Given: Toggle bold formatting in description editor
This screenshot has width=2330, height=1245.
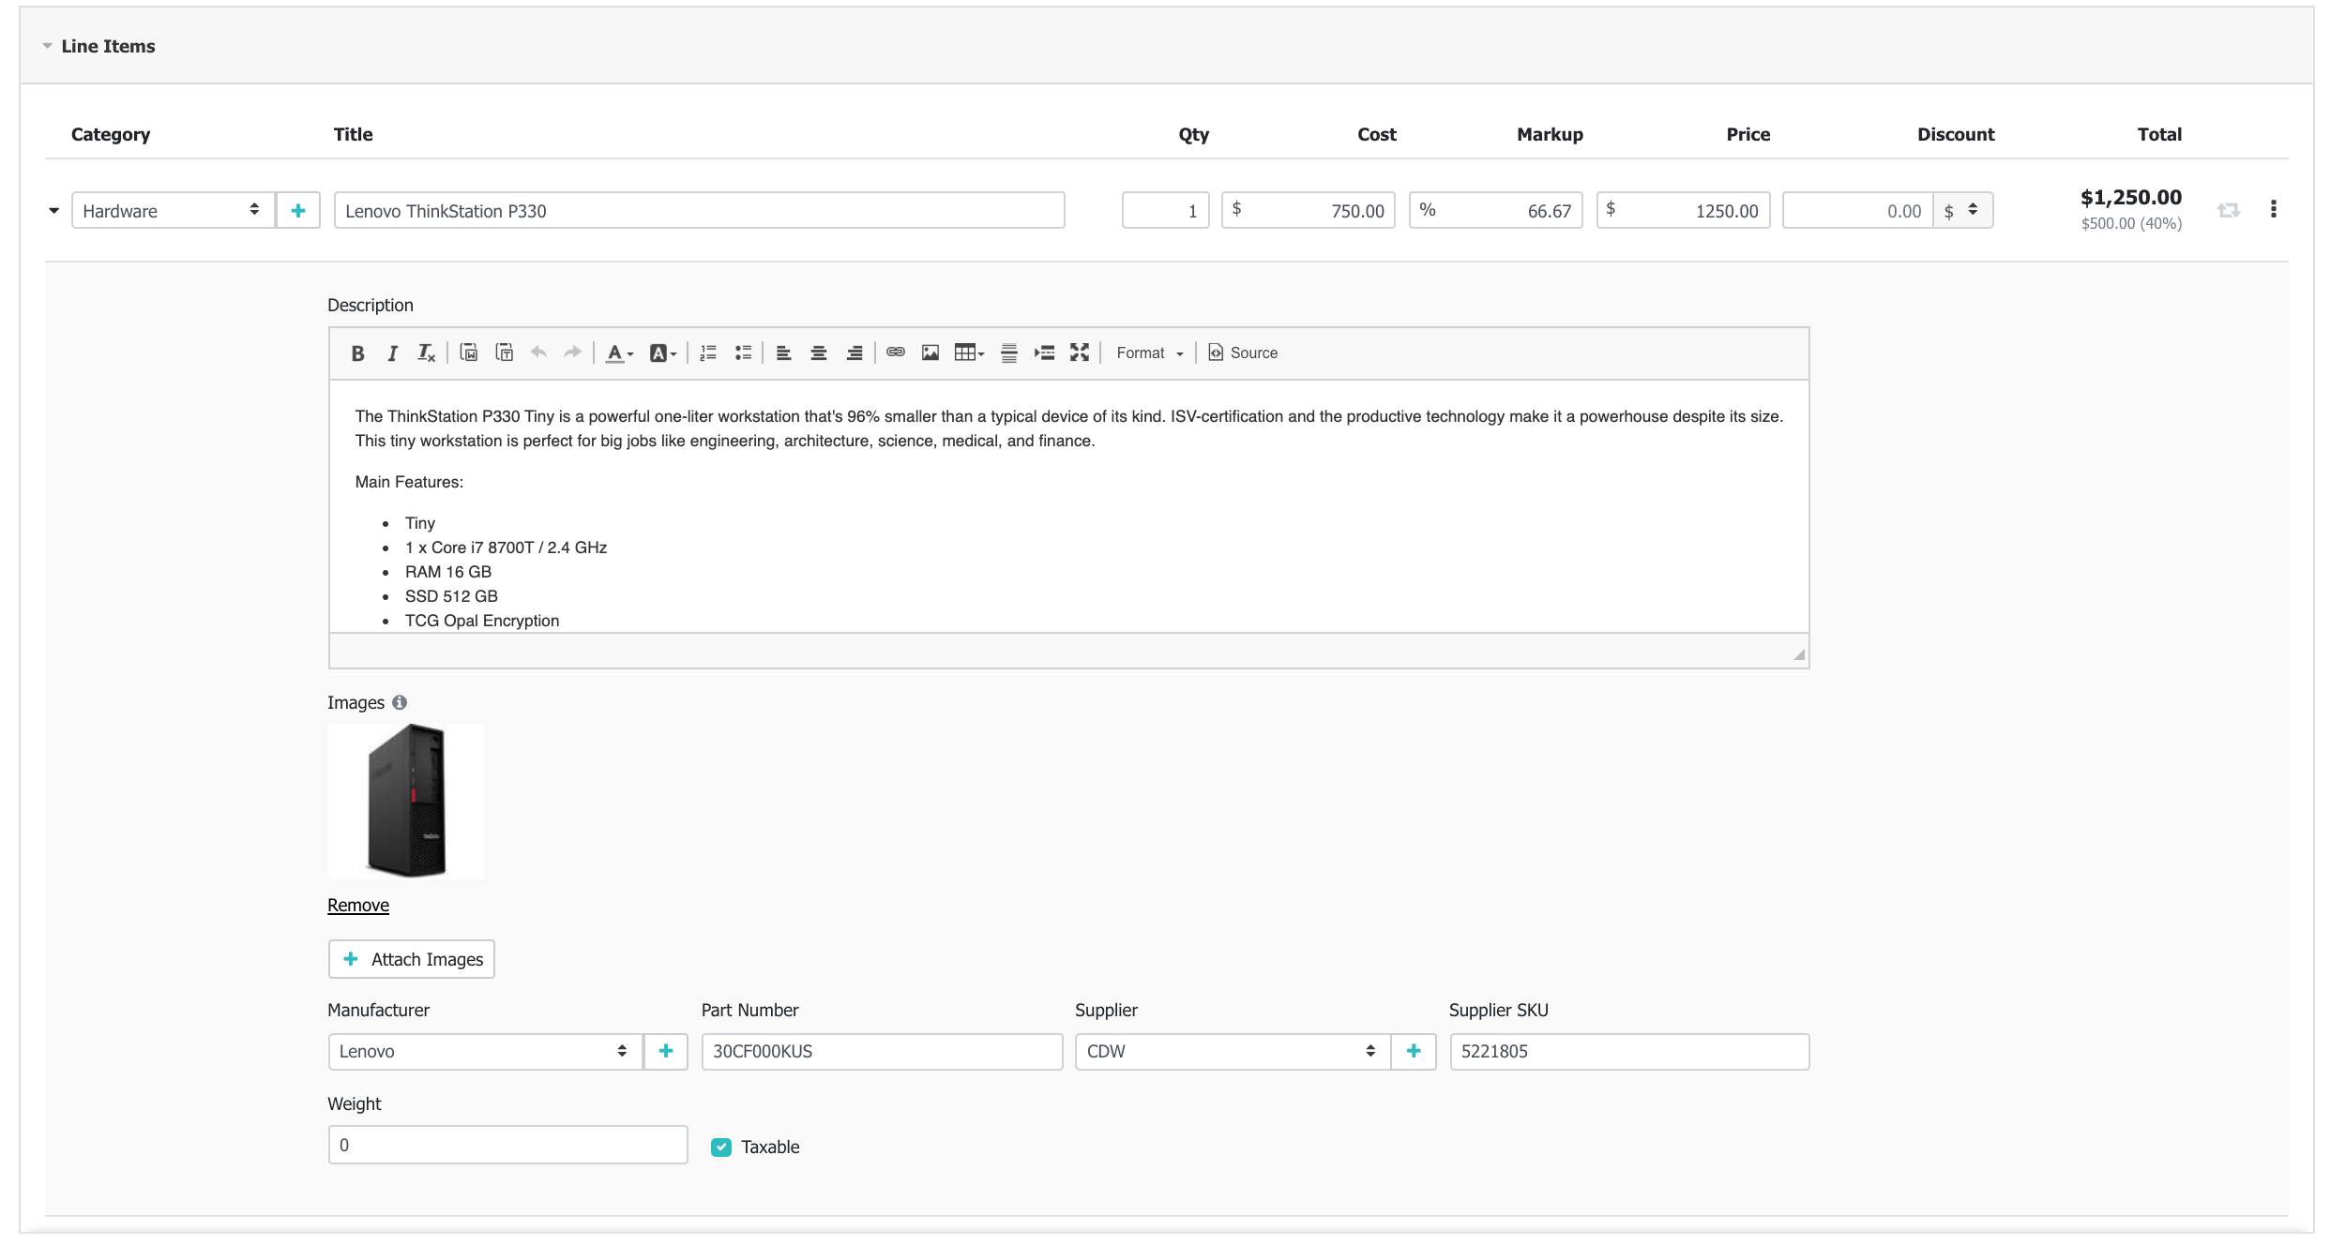Looking at the screenshot, I should click(x=357, y=353).
